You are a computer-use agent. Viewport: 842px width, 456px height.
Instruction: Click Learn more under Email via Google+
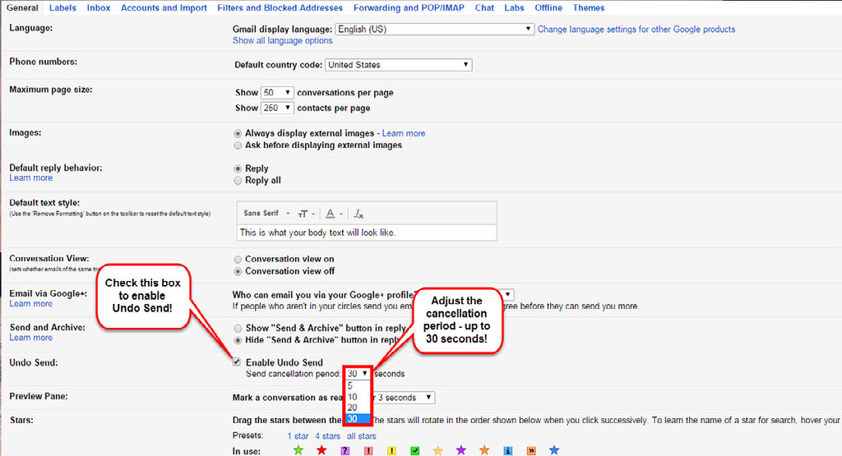coord(30,304)
